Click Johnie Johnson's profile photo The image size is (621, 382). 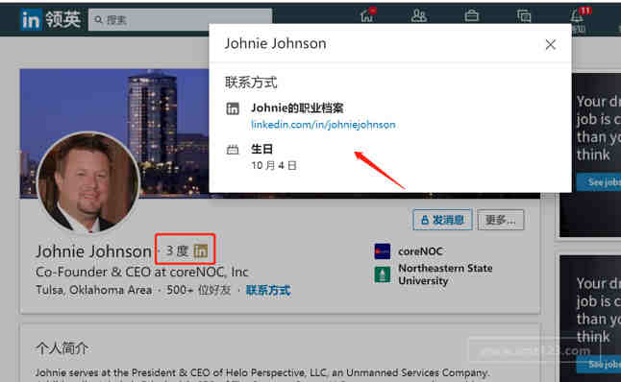(x=87, y=182)
